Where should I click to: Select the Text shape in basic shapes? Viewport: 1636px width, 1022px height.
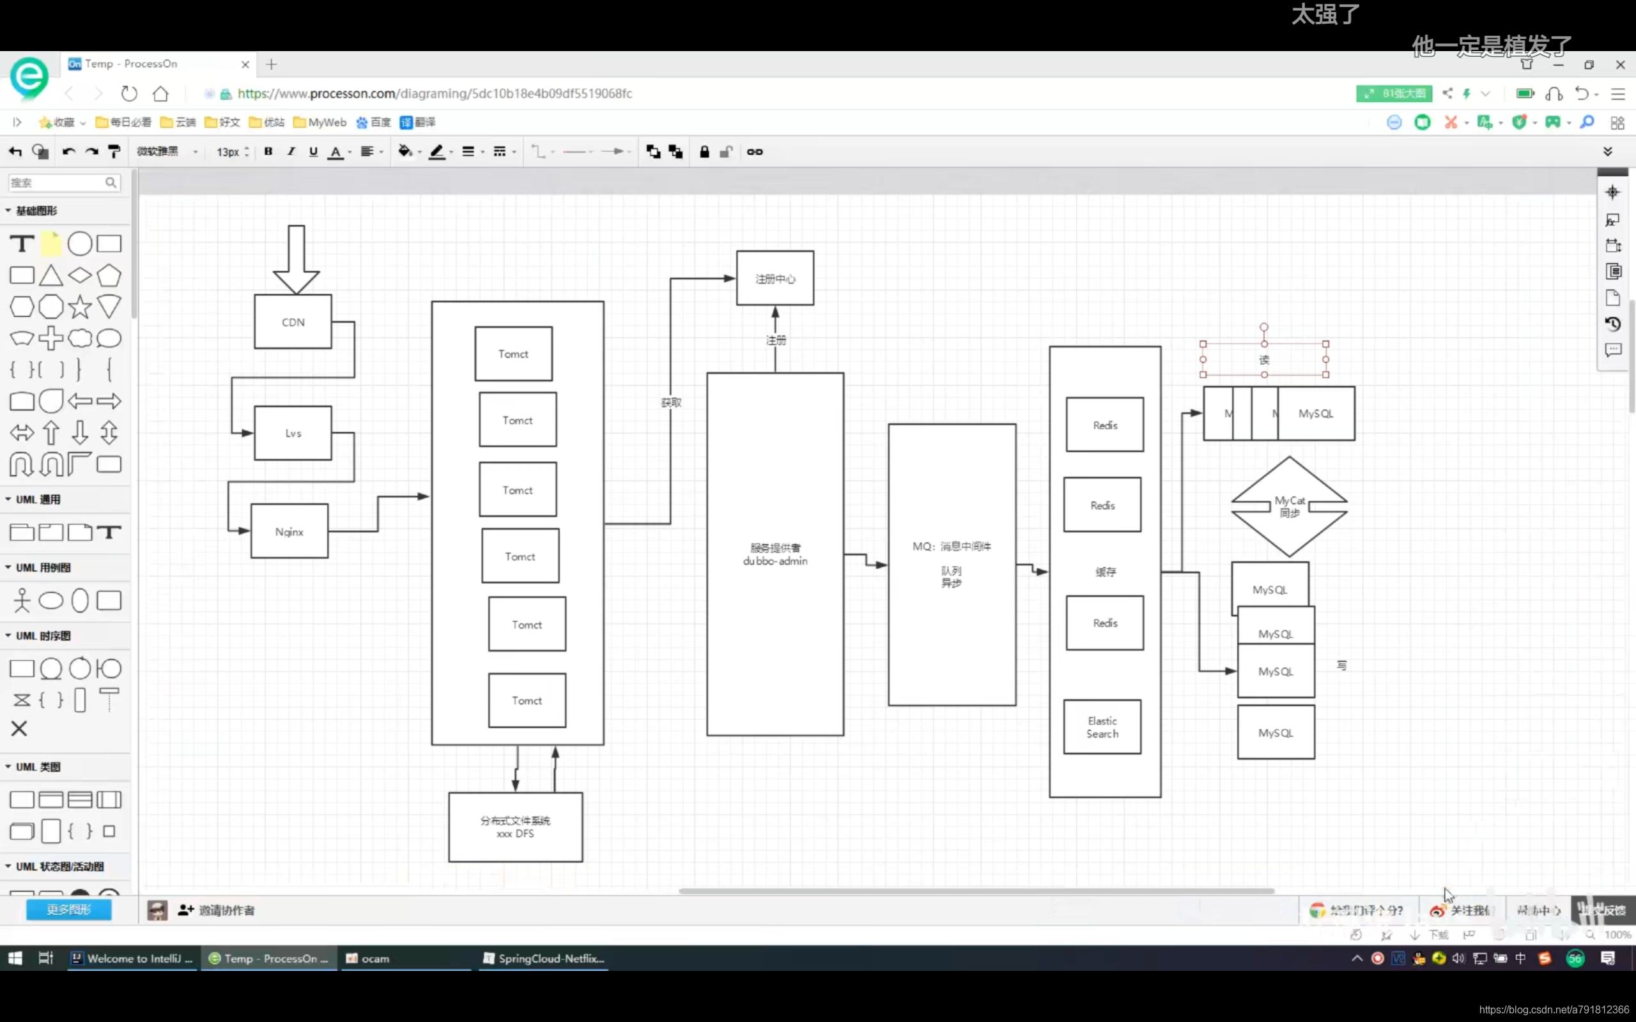pyautogui.click(x=22, y=243)
